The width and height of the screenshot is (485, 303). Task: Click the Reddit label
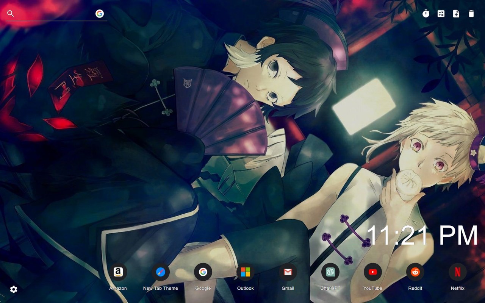(x=415, y=288)
